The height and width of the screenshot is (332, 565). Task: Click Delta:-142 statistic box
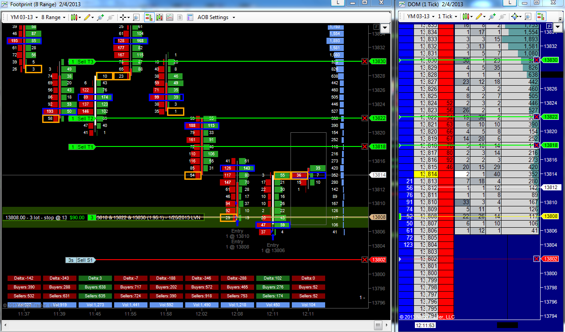click(x=24, y=278)
